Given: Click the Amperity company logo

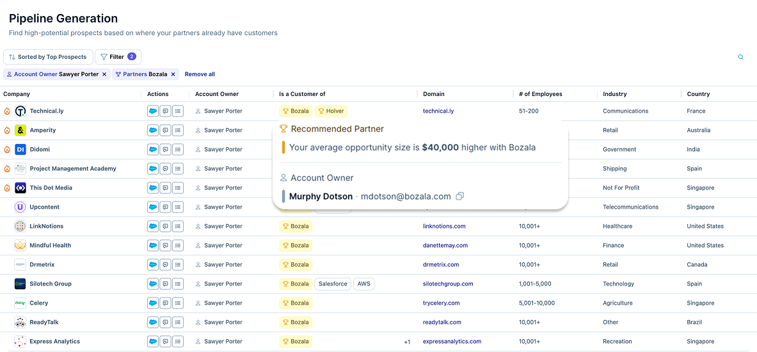Looking at the screenshot, I should (20, 131).
